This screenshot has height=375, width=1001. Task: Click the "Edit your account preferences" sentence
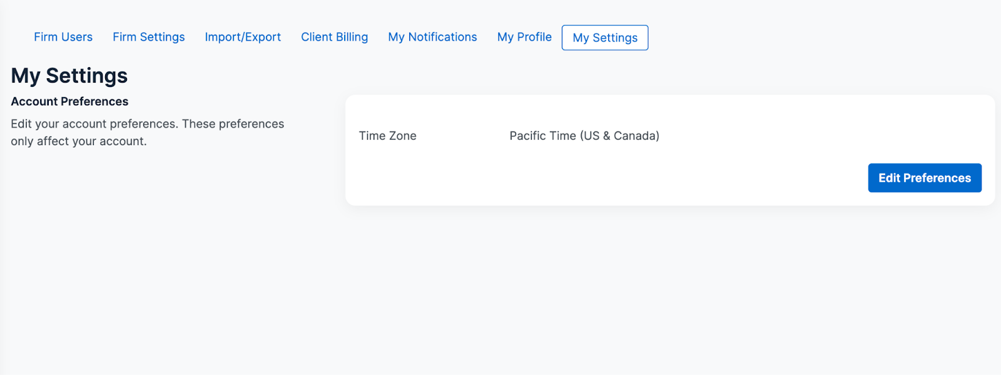point(147,124)
